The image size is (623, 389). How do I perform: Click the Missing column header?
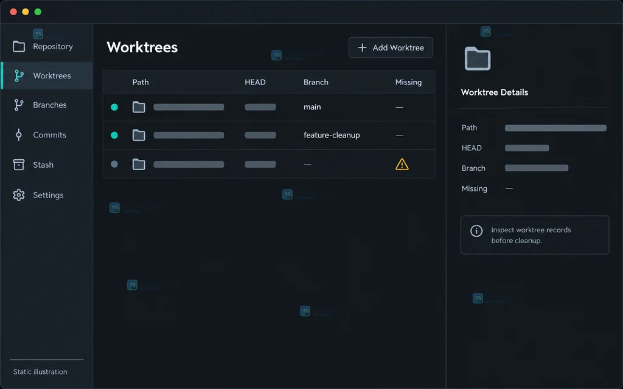click(x=408, y=82)
